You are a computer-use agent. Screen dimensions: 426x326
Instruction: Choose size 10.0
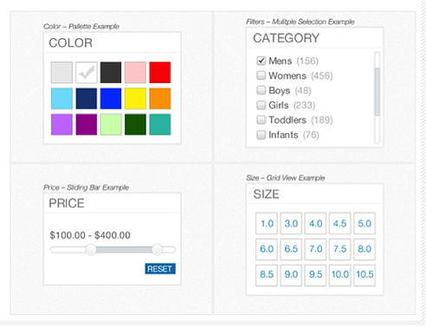click(340, 275)
